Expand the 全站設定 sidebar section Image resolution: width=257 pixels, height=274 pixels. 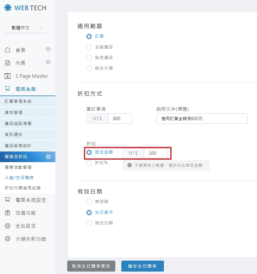[x=26, y=226]
